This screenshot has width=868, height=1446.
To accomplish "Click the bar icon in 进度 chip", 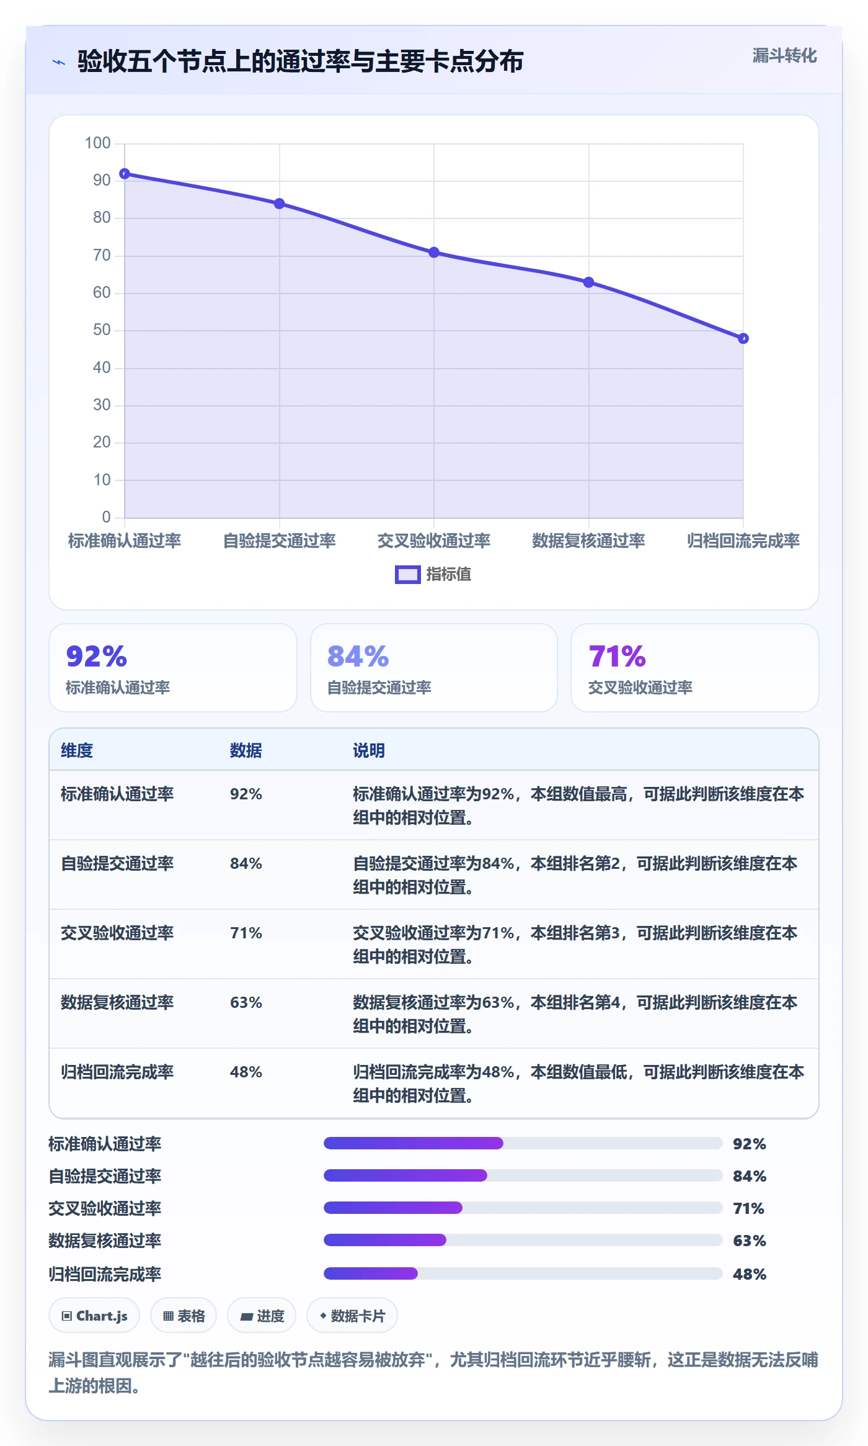I will [x=247, y=1316].
